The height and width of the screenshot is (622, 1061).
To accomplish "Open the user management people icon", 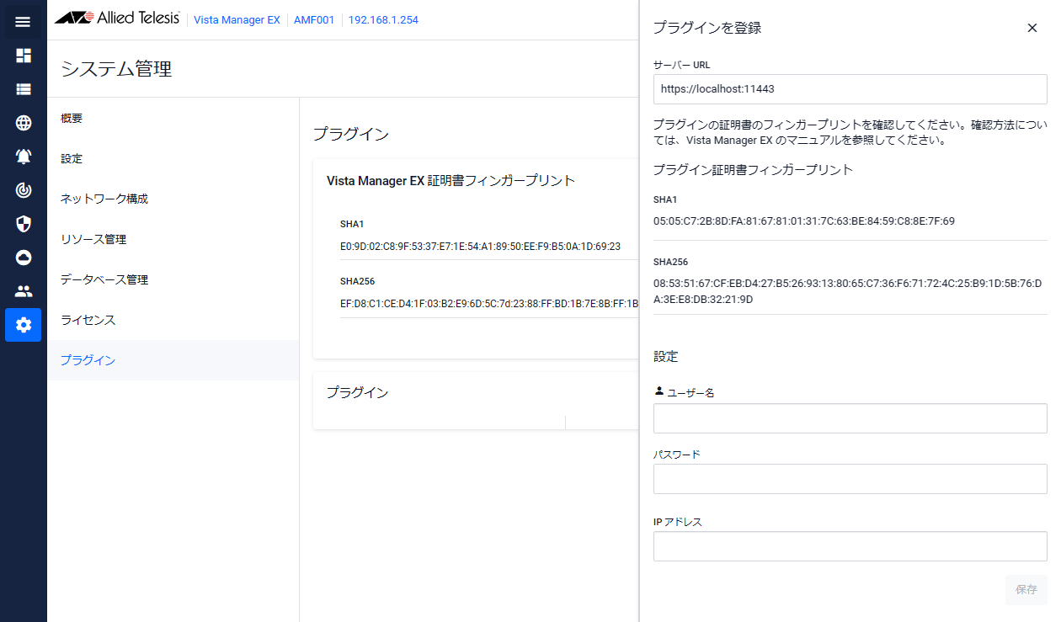I will click(x=23, y=291).
